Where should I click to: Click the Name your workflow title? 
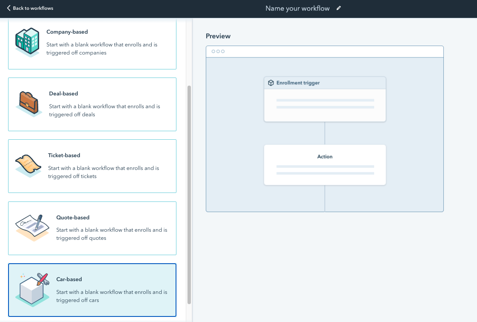(x=298, y=8)
